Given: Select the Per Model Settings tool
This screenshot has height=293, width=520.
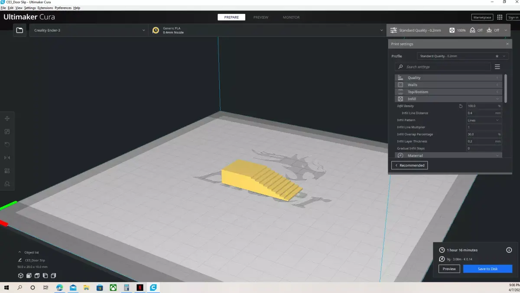Looking at the screenshot, I should 7,171.
